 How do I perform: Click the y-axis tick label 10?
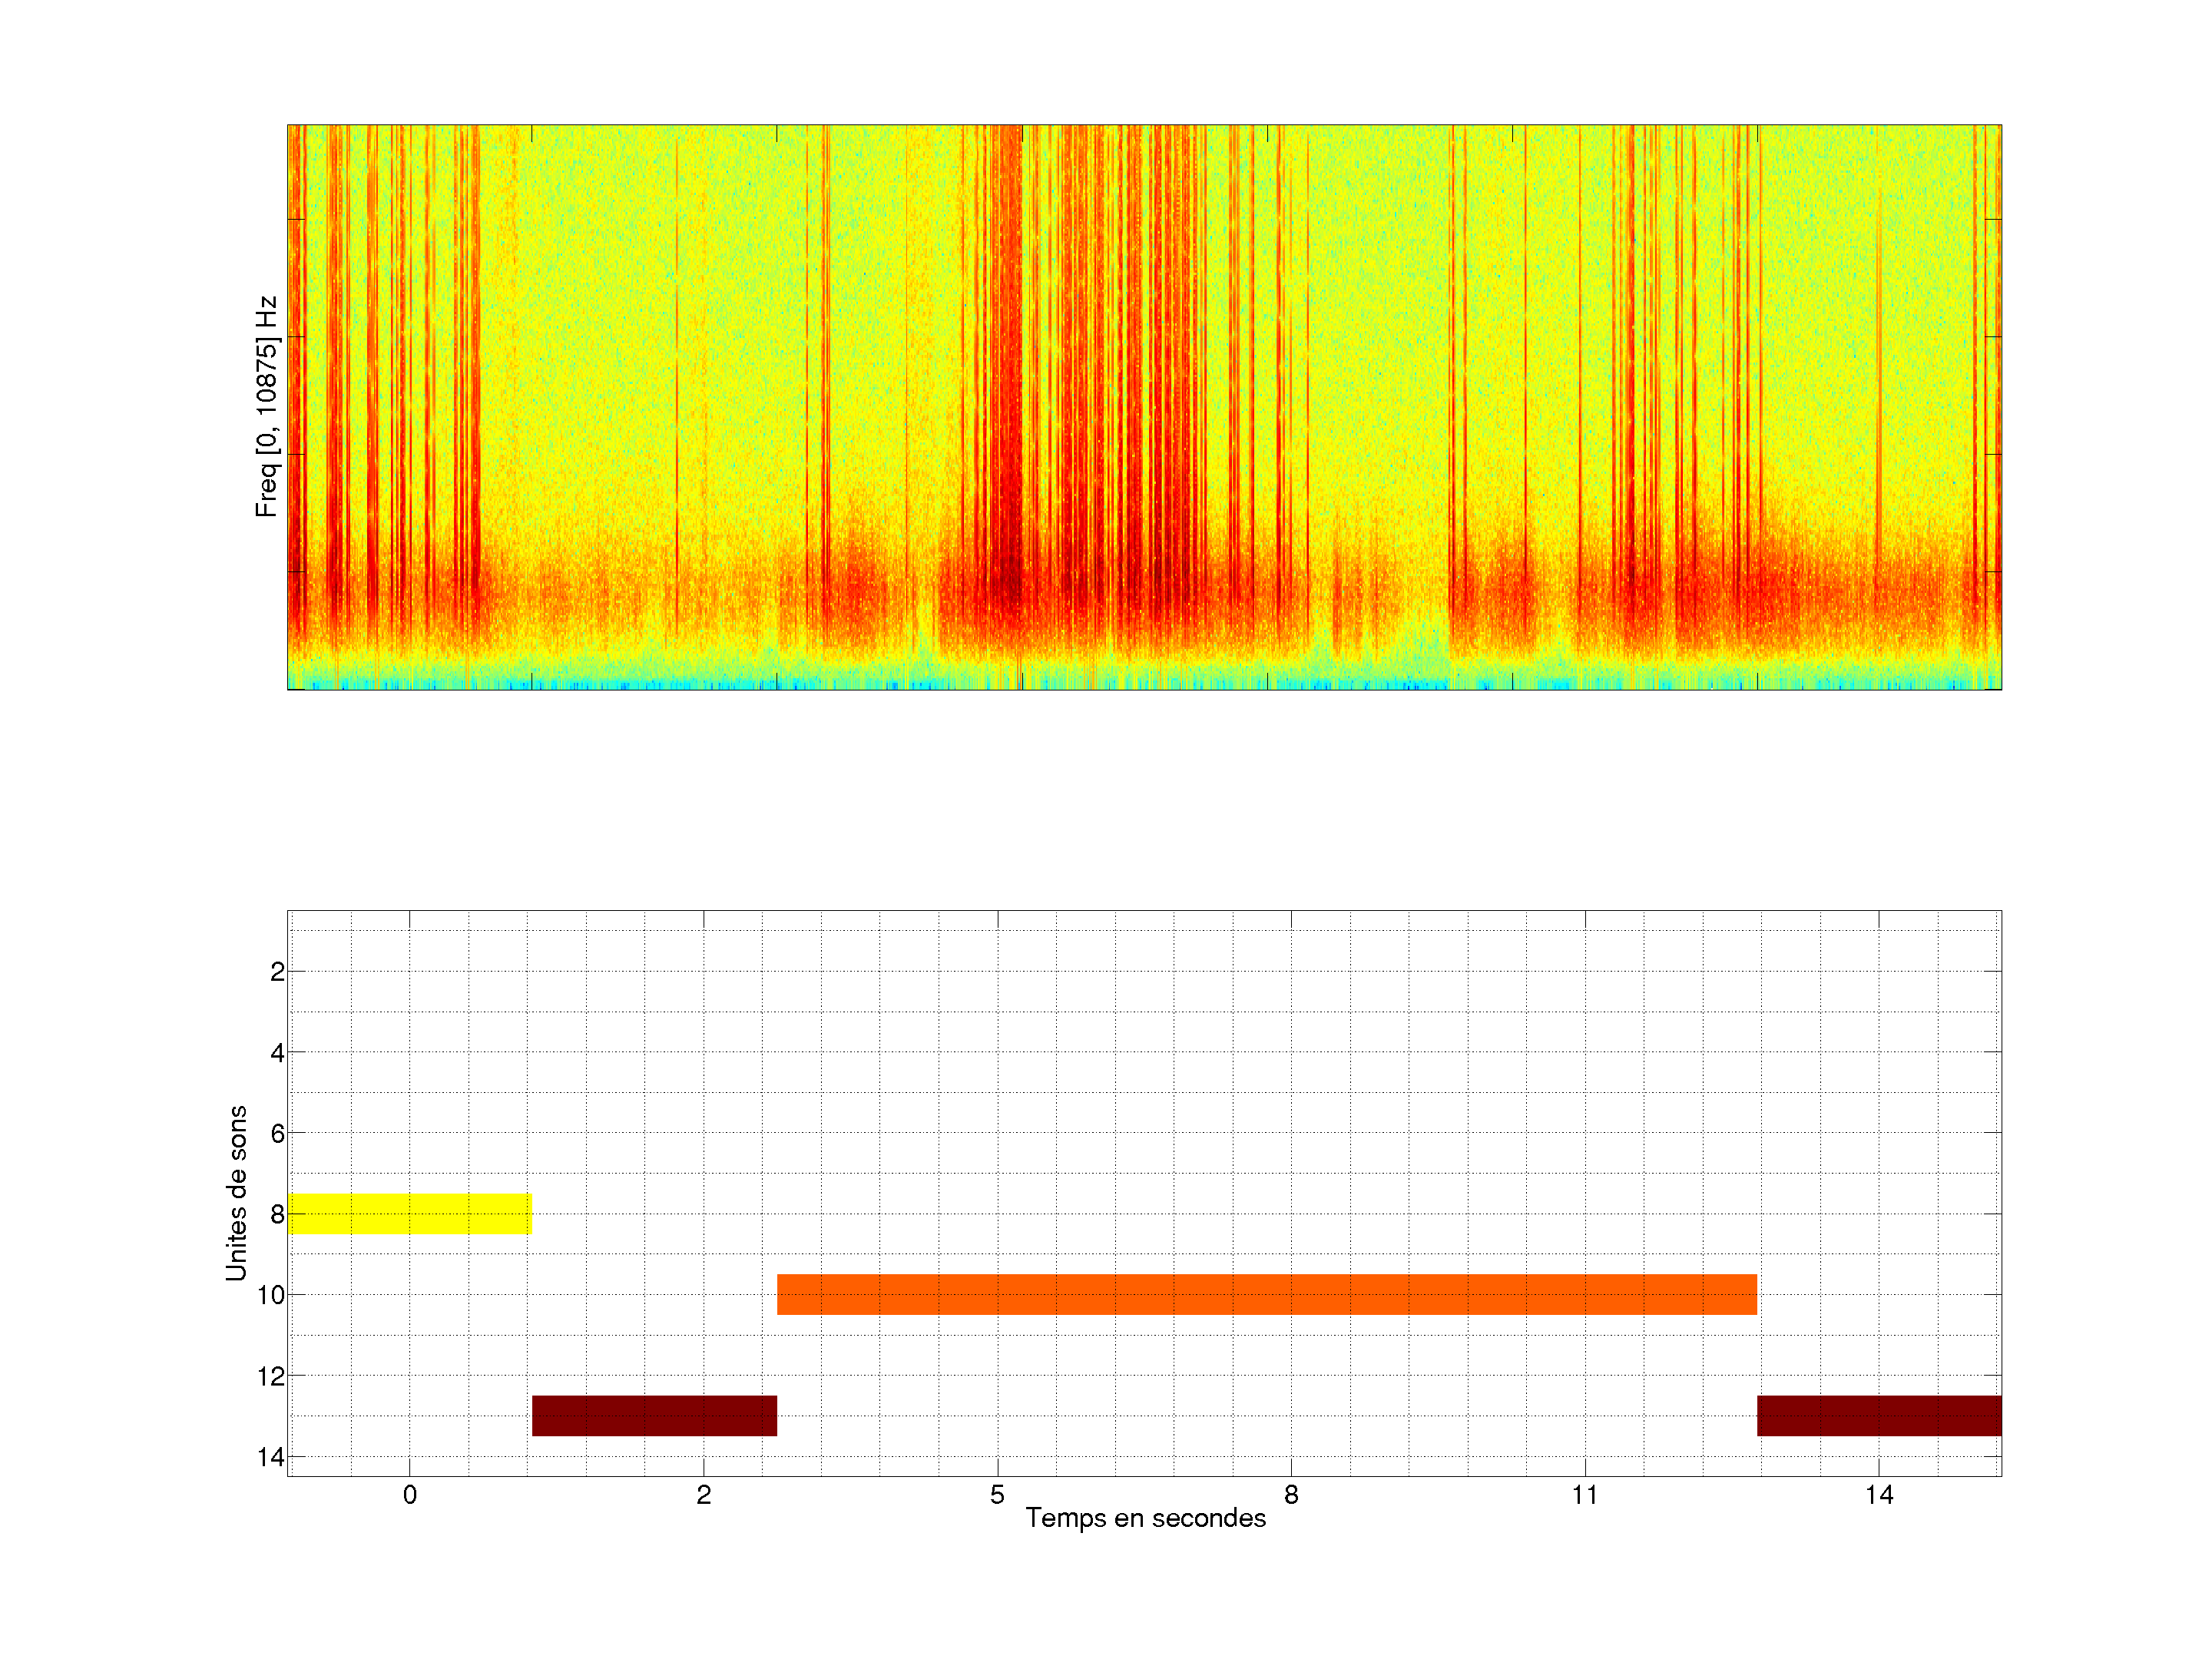point(271,1295)
